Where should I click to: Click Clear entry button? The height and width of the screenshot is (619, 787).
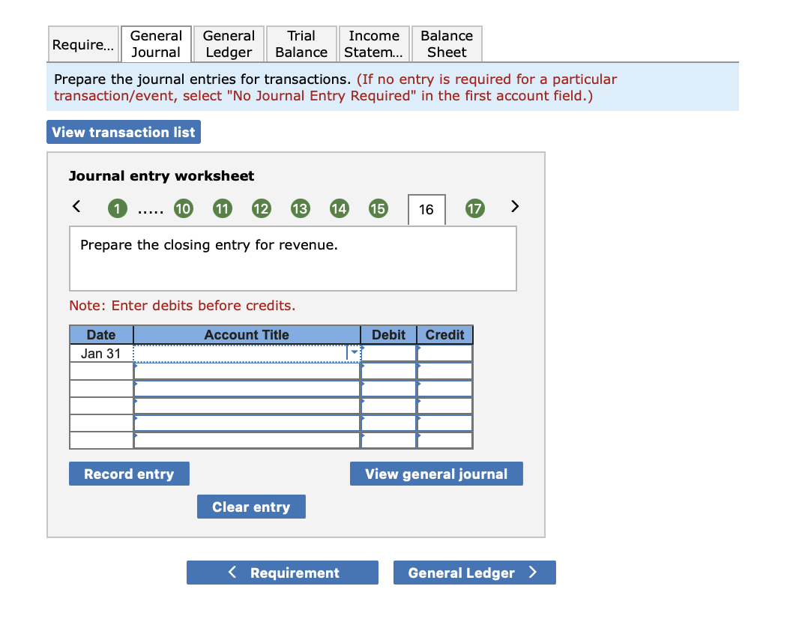tap(251, 507)
